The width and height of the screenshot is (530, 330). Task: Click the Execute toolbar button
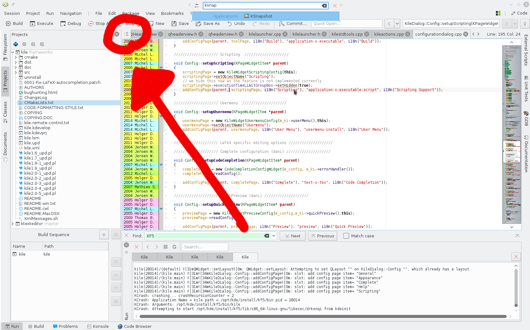pyautogui.click(x=41, y=23)
